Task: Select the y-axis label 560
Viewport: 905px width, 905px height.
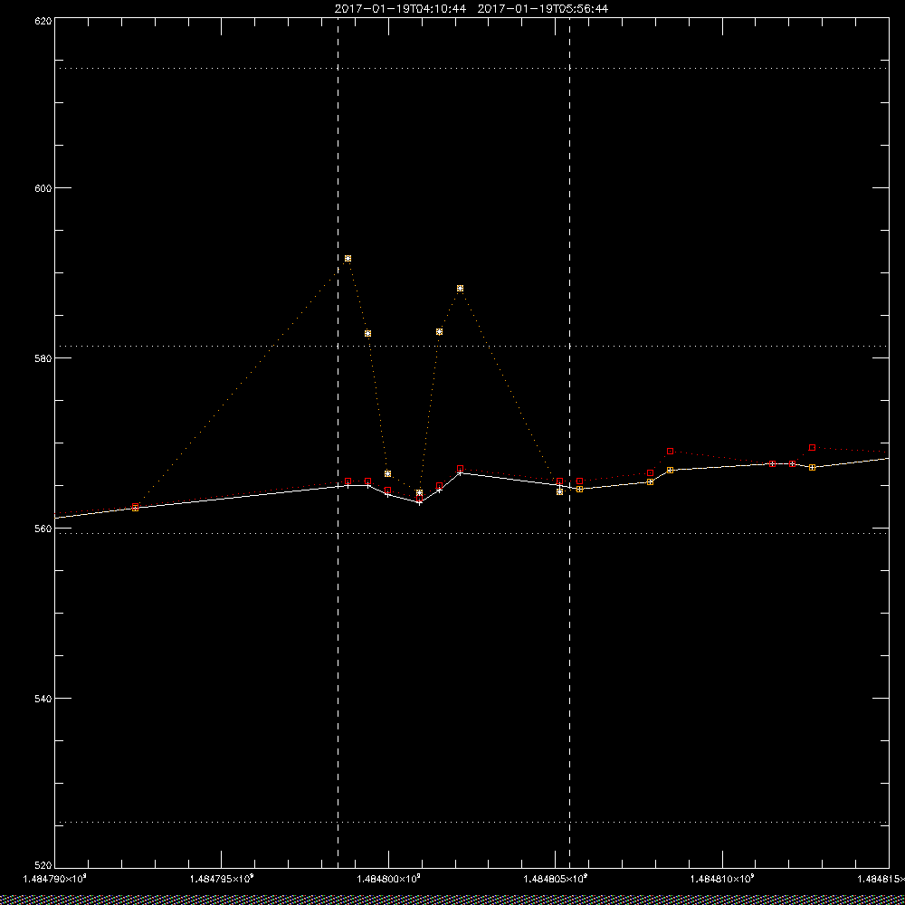Action: click(x=43, y=529)
